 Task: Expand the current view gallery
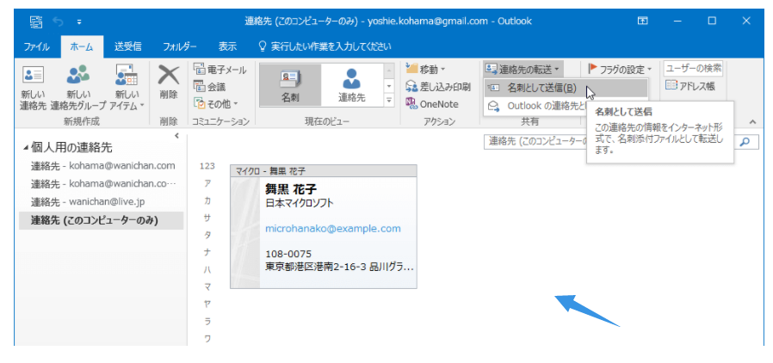point(389,100)
